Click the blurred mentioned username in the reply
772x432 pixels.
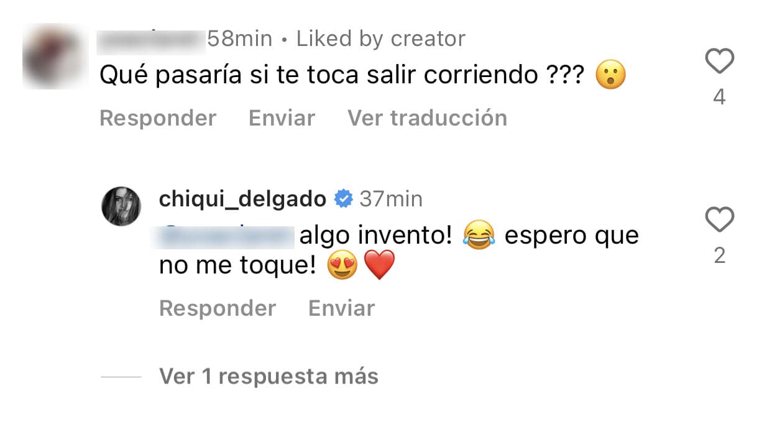pos(224,236)
